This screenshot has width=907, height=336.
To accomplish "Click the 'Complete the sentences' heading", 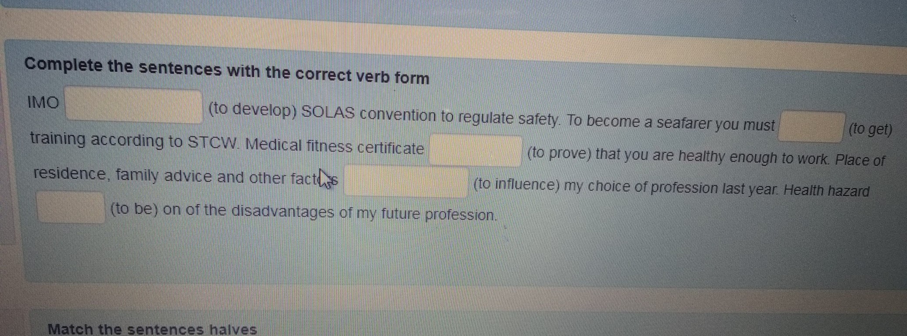I will point(227,71).
